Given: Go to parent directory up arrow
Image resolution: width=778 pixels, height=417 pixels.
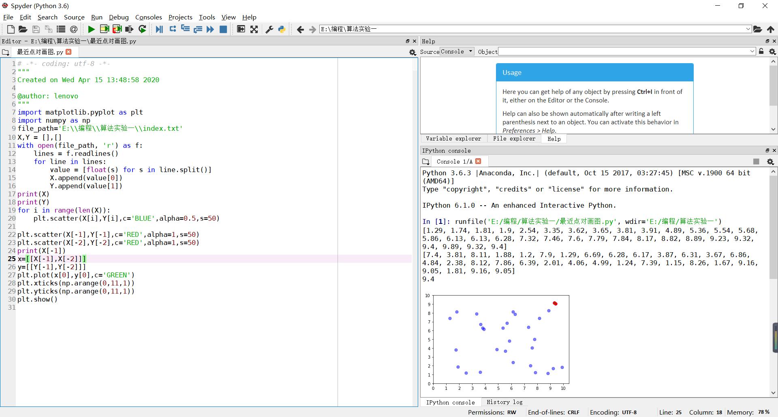Looking at the screenshot, I should [770, 29].
